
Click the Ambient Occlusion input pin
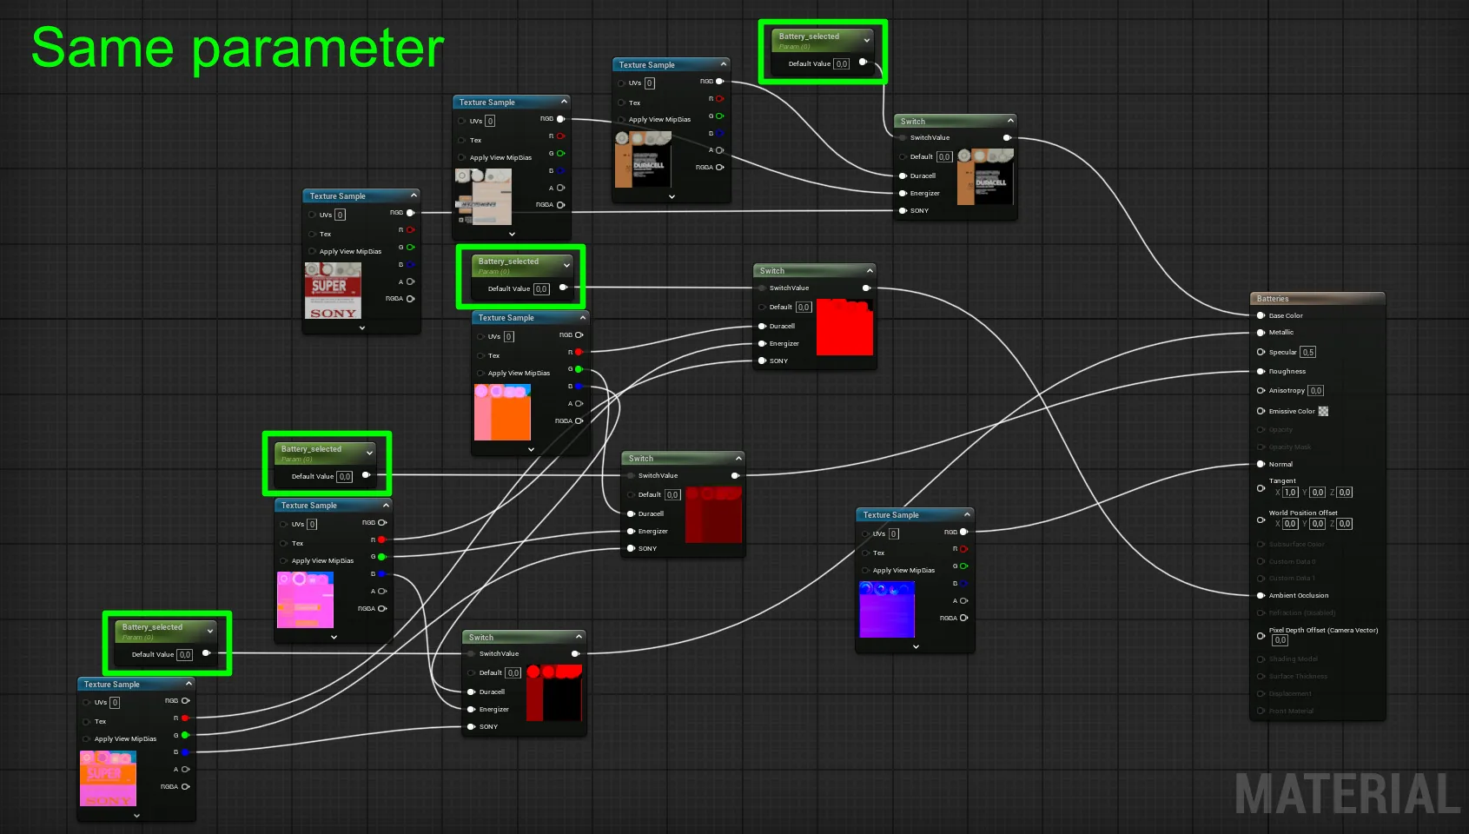[1261, 595]
